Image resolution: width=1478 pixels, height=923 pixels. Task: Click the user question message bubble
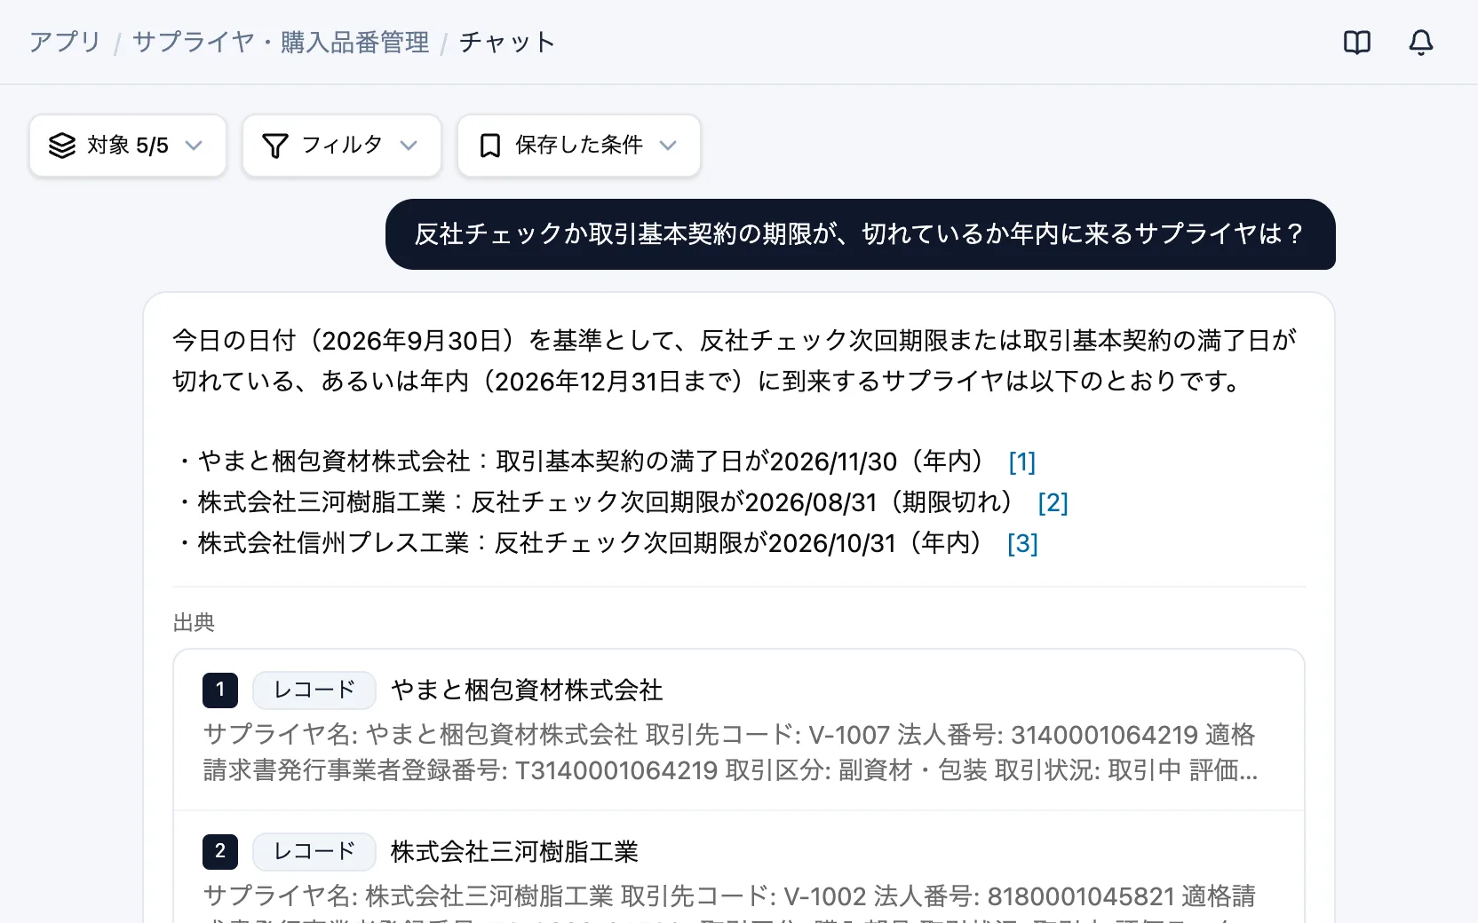(x=860, y=234)
